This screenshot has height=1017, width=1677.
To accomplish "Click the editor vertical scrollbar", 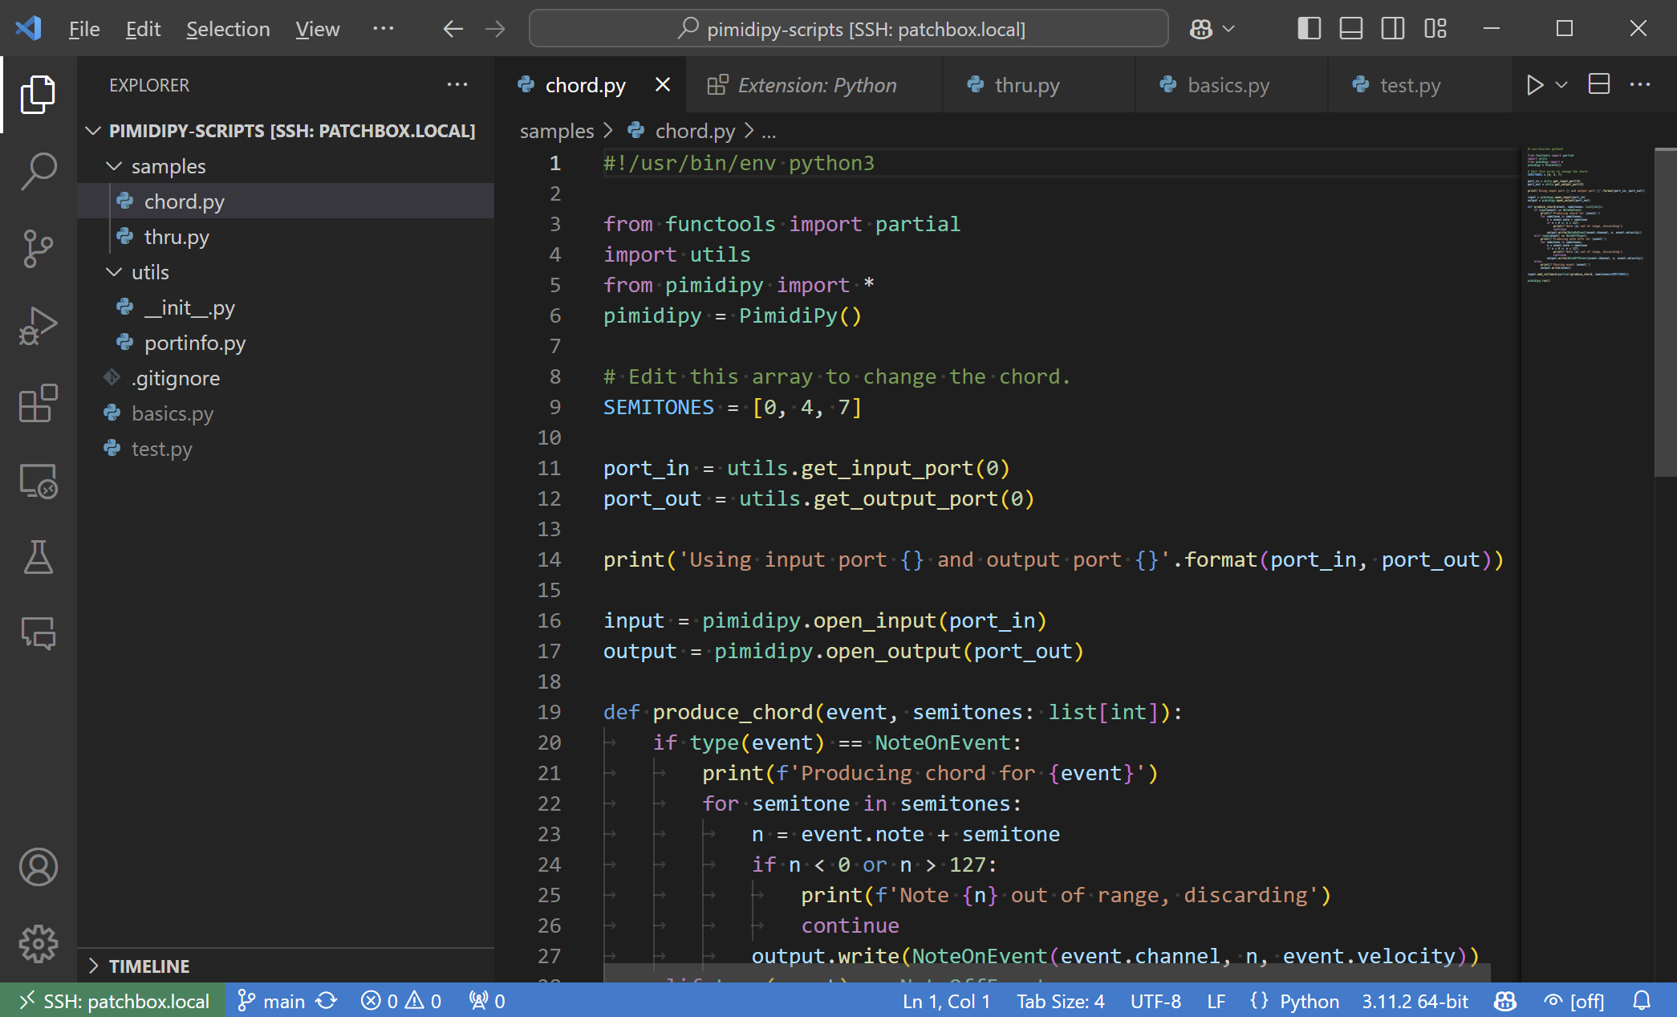I will pyautogui.click(x=1666, y=313).
